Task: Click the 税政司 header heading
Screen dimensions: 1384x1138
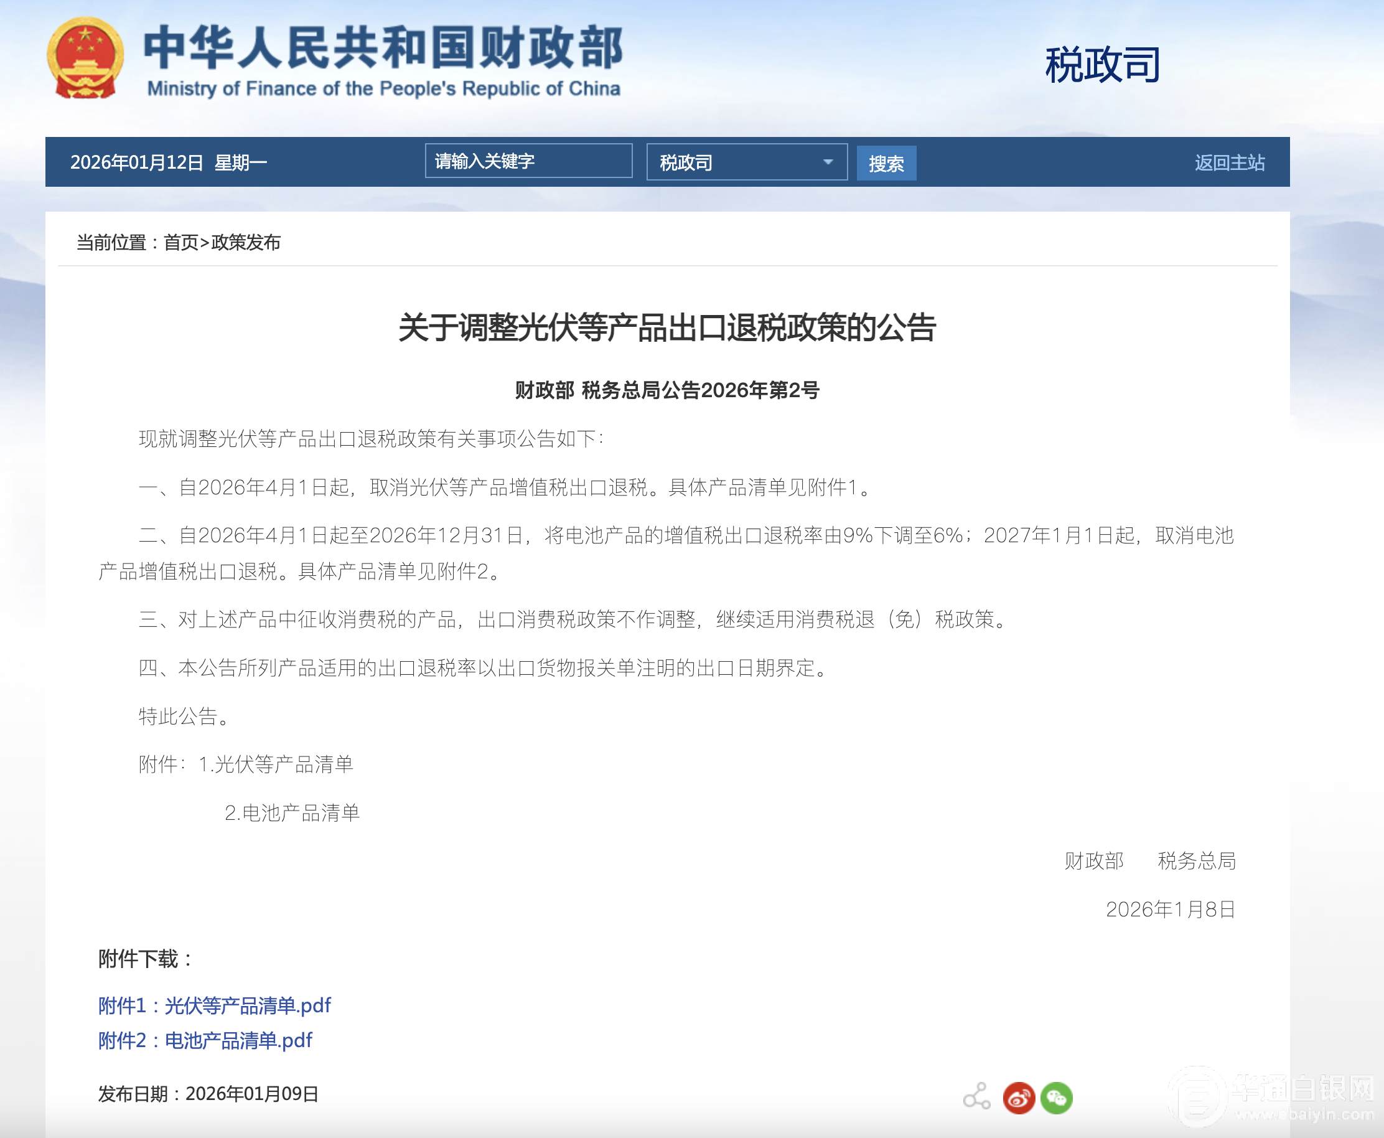Action: pos(1102,65)
